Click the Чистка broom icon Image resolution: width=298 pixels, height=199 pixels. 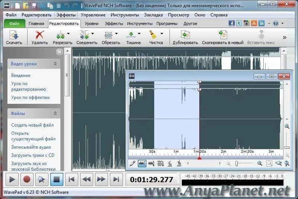153,35
